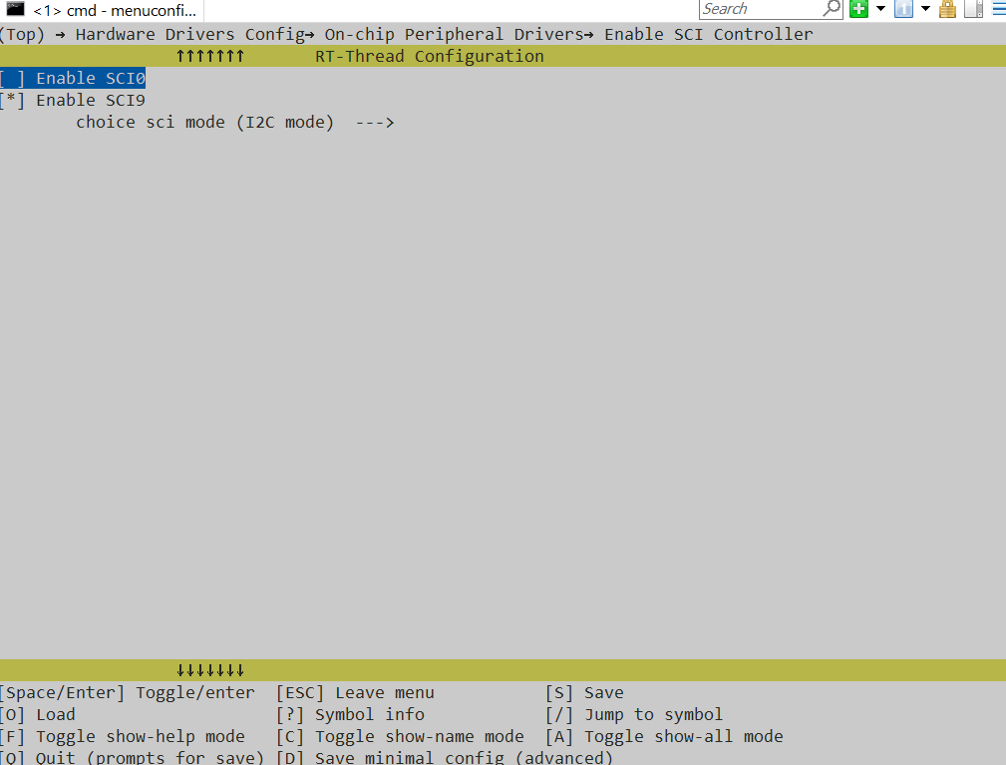Click the up arrows scroll indicator
1006x765 pixels.
(210, 57)
